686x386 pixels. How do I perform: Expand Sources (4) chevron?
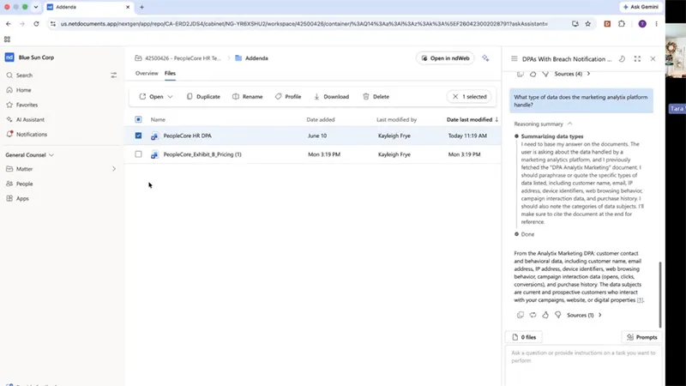coord(588,74)
